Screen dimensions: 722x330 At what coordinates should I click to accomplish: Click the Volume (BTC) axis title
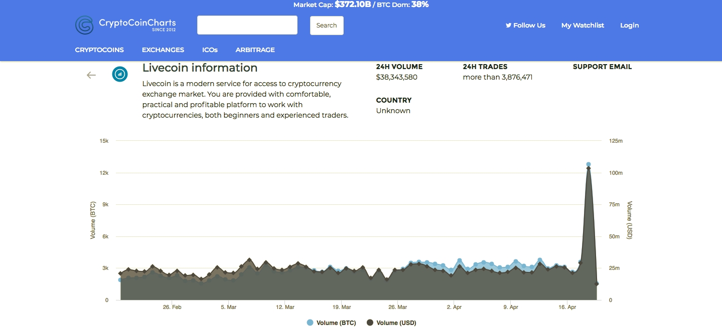pos(93,220)
